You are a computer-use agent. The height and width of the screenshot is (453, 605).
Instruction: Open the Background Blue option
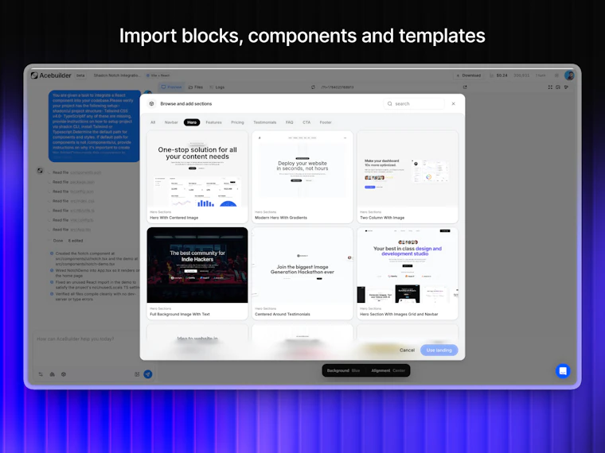[343, 370]
